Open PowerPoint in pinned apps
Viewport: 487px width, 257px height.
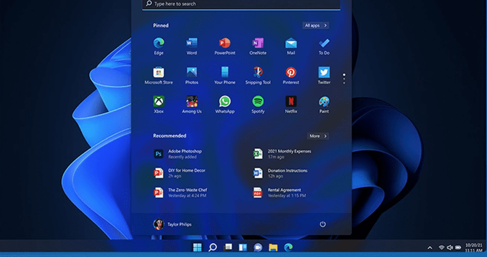225,46
